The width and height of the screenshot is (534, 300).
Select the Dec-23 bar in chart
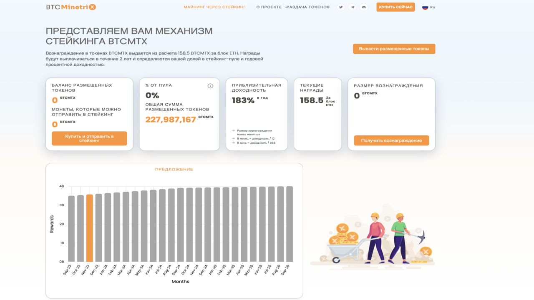coord(98,228)
